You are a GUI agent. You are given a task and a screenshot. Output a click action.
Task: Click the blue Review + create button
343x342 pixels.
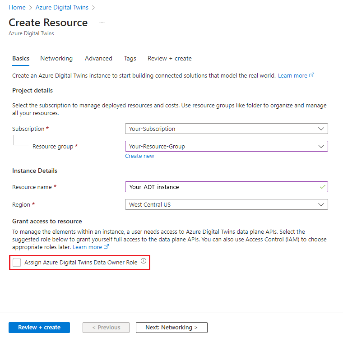(x=39, y=328)
